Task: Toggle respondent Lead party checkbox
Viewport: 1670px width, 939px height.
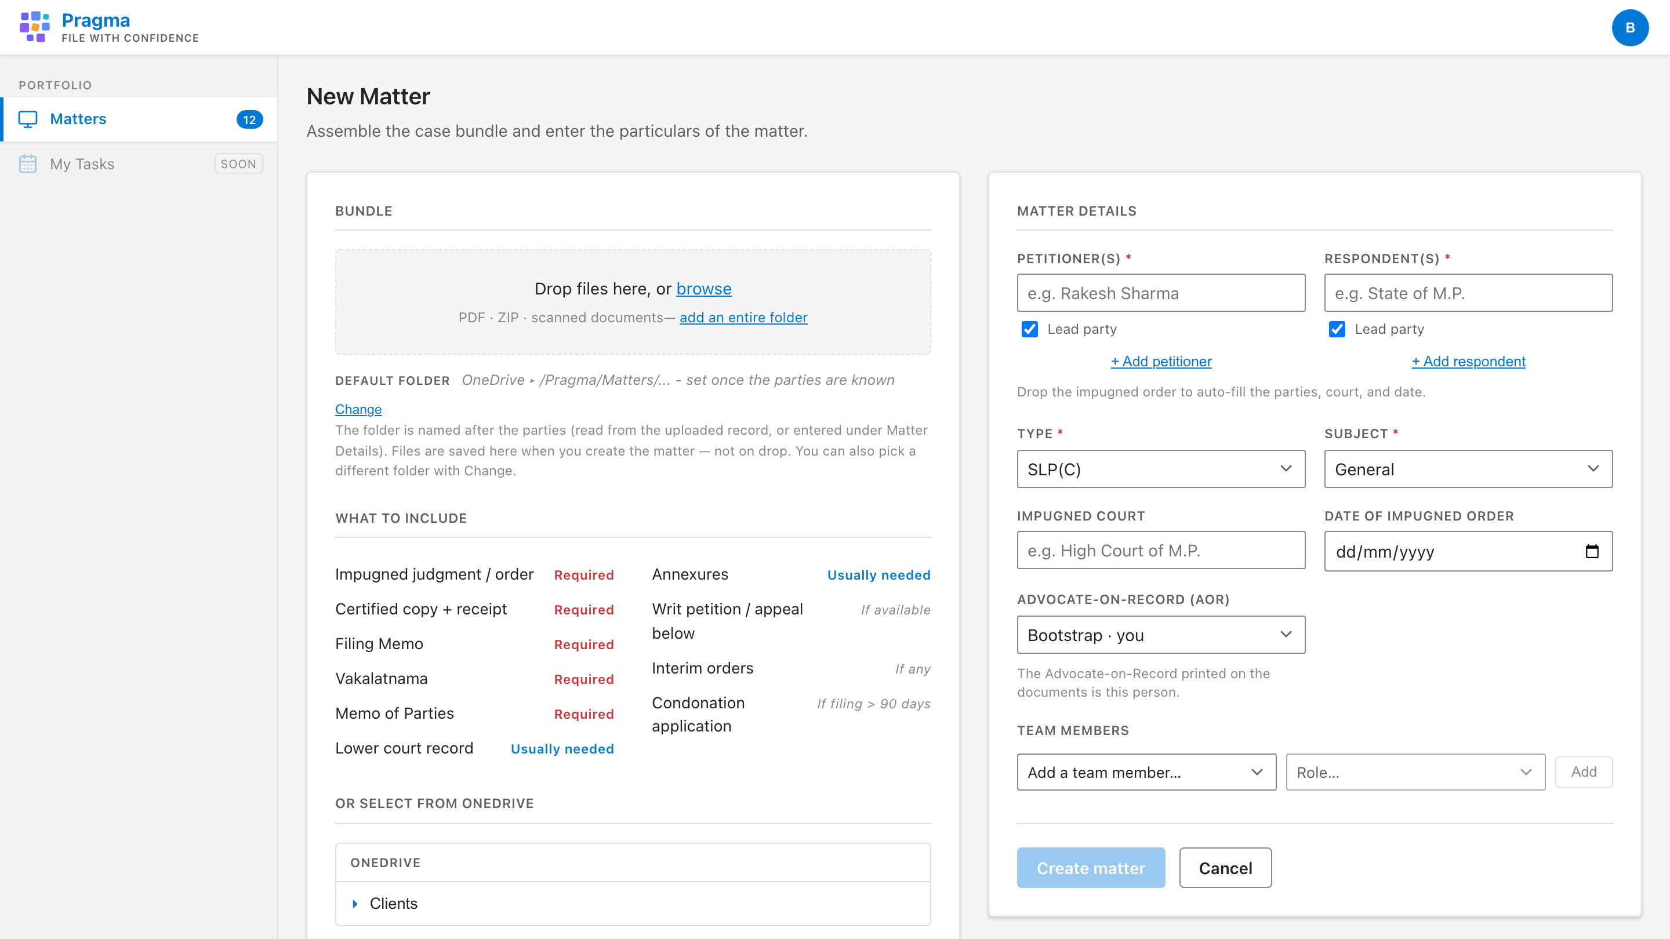Action: click(1337, 329)
